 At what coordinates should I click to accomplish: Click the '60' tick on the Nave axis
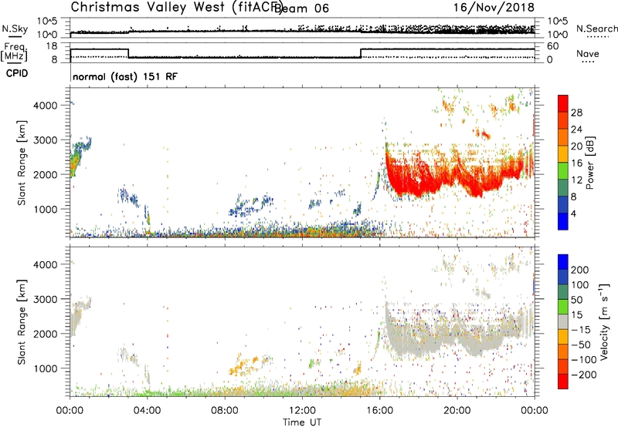click(x=552, y=46)
